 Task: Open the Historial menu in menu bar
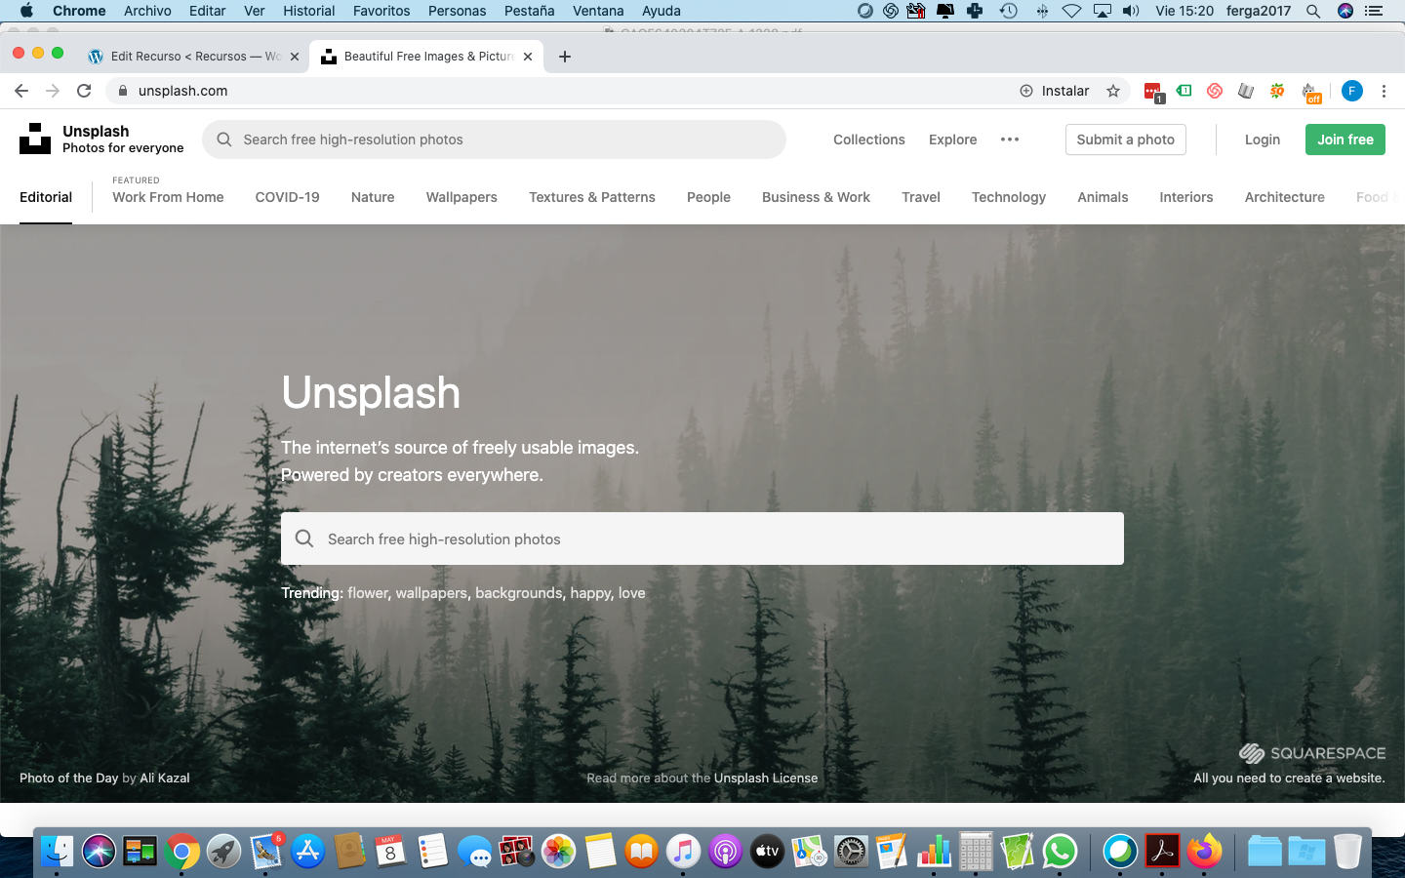[308, 11]
